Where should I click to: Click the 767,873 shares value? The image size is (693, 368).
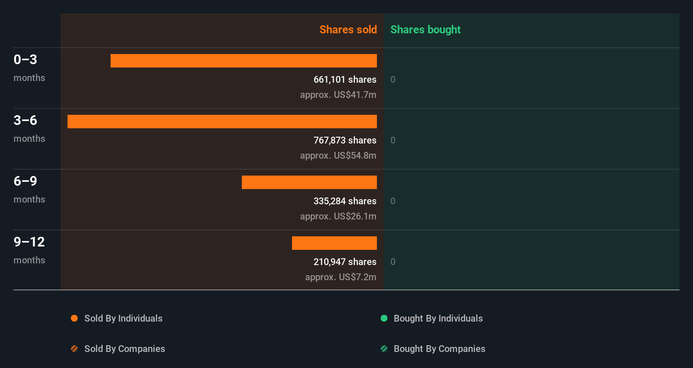[x=345, y=140]
